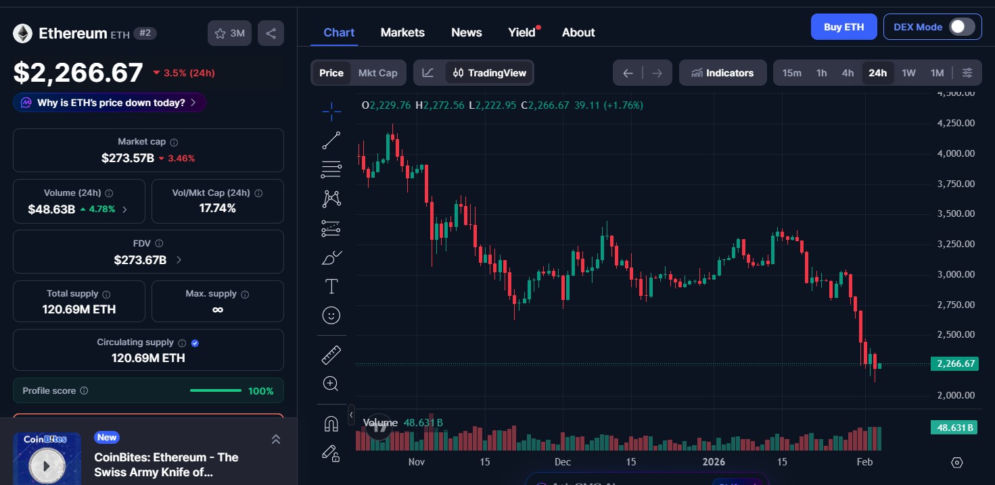Click the Buy ETH button
The height and width of the screenshot is (485, 995).
[843, 26]
